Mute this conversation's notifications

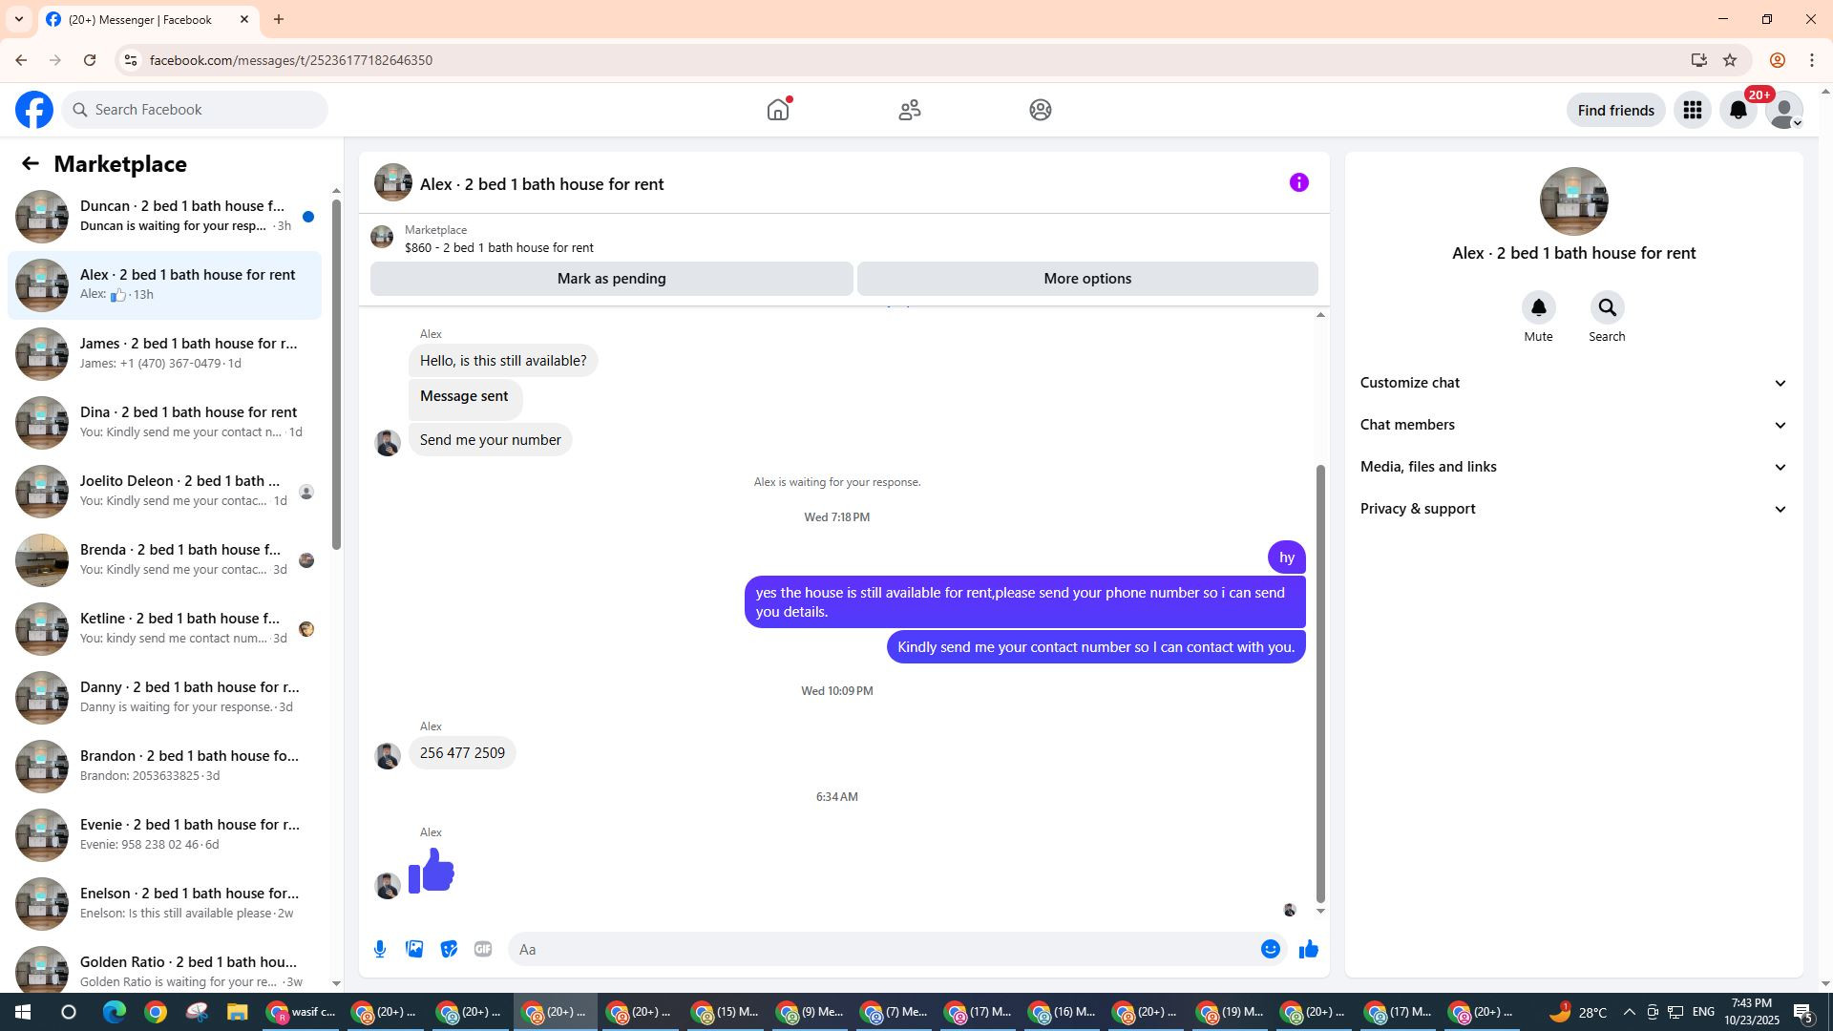[1538, 308]
